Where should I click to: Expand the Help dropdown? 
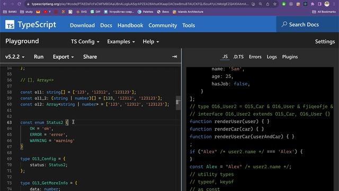pyautogui.click(x=150, y=41)
